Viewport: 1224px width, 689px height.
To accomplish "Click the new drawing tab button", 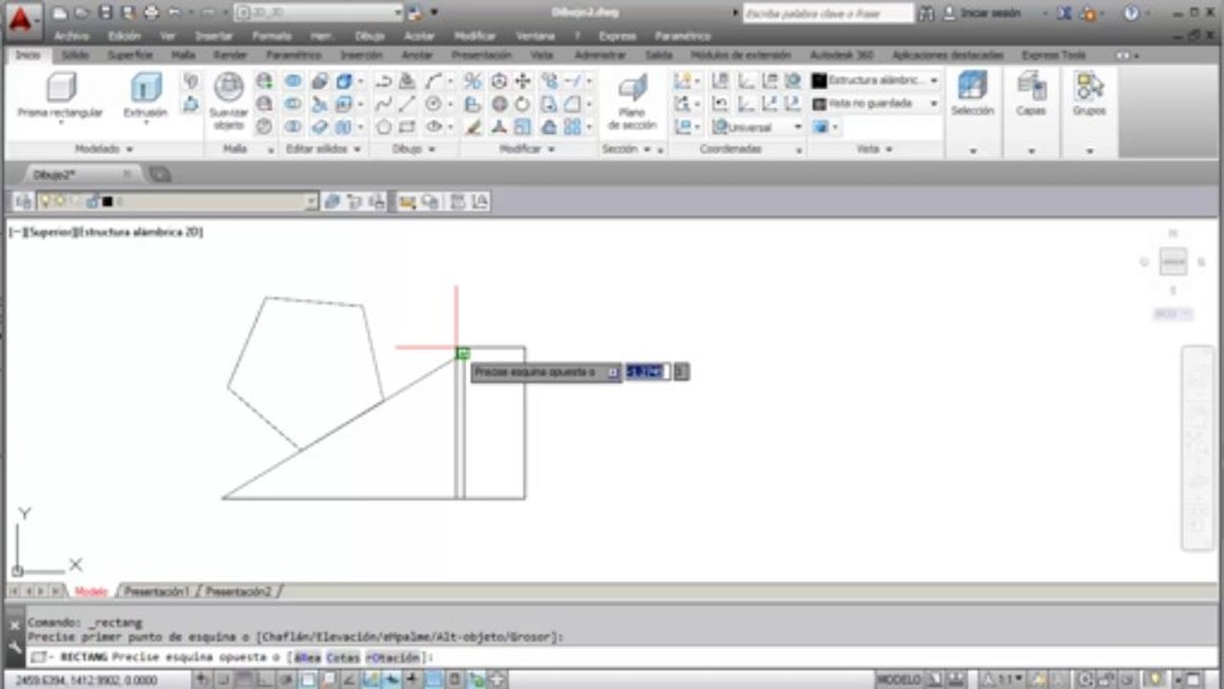I will (x=160, y=174).
